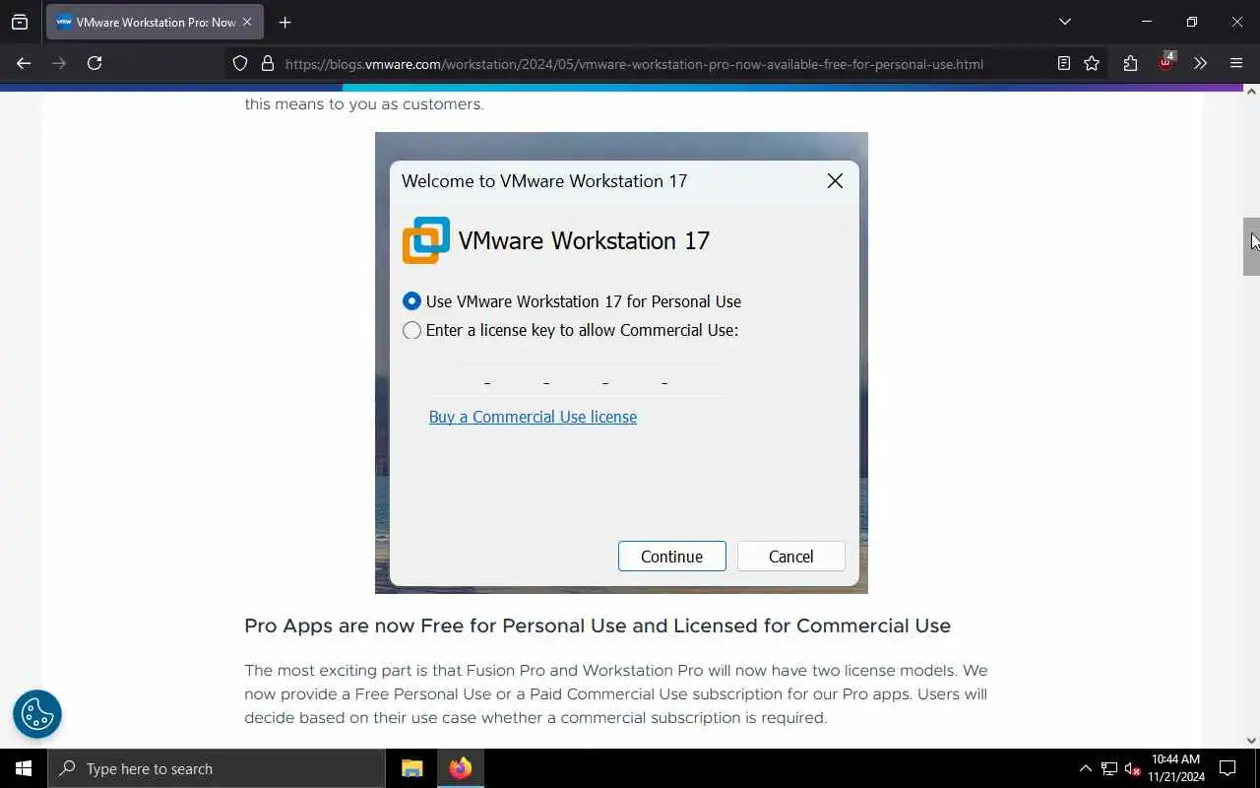The height and width of the screenshot is (788, 1260).
Task: Click the muted volume tray icon
Action: (x=1133, y=768)
